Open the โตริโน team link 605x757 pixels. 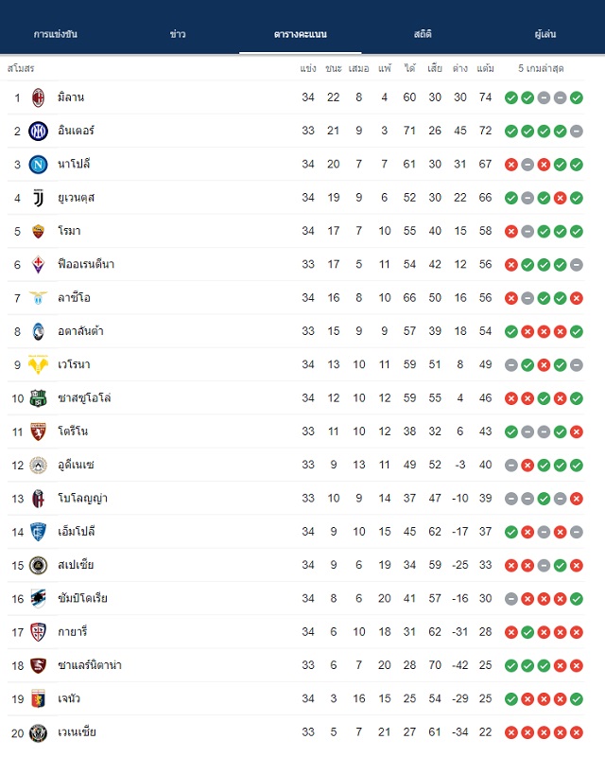pos(73,431)
